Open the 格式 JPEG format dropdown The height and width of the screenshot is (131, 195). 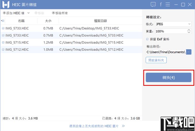[173, 24]
